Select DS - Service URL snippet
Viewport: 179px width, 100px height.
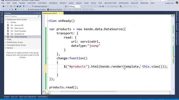[17, 25]
